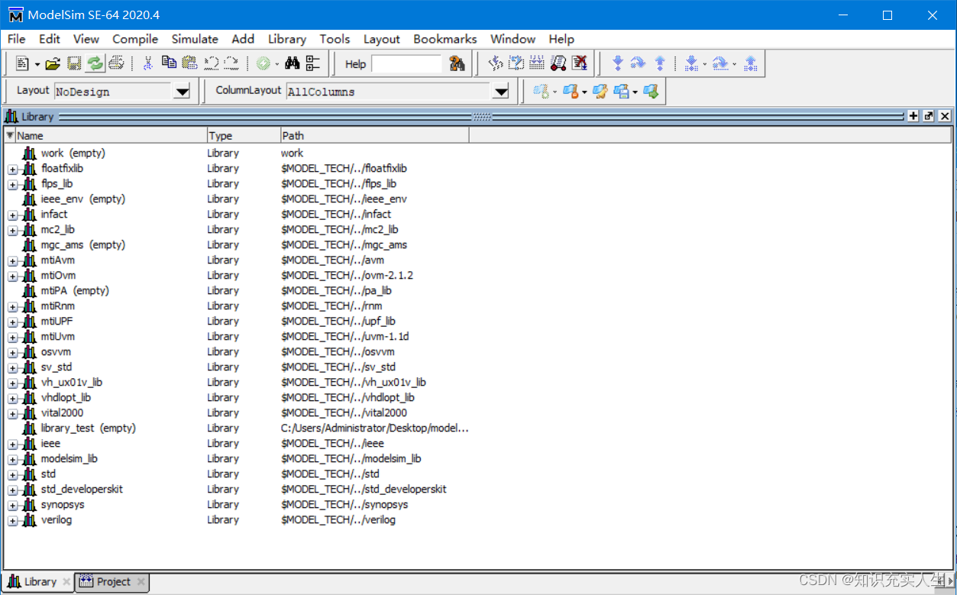
Task: Click the Copy icon in toolbar
Action: pos(169,63)
